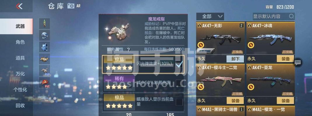Equip the AK47-冰魂 weapon
Image resolution: width=312 pixels, height=116 pixels.
coord(285,59)
